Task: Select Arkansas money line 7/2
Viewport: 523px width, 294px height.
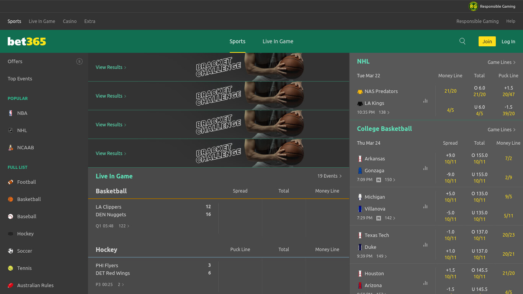Action: (x=508, y=158)
